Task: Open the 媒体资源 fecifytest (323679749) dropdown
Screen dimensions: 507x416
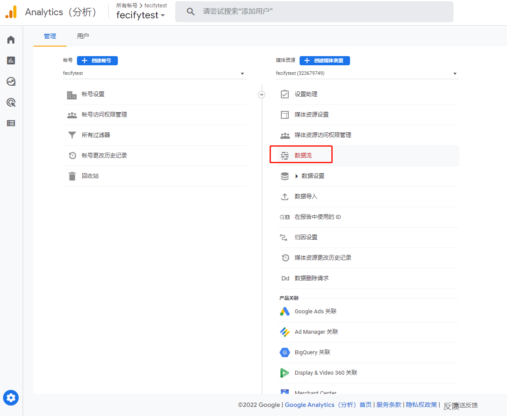Action: click(x=367, y=74)
